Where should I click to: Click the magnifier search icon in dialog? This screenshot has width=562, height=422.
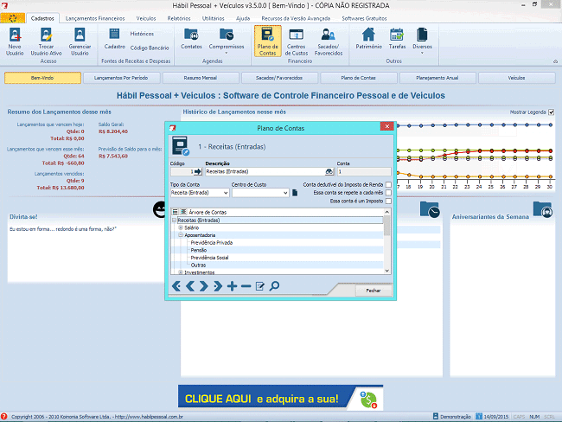[x=274, y=286]
